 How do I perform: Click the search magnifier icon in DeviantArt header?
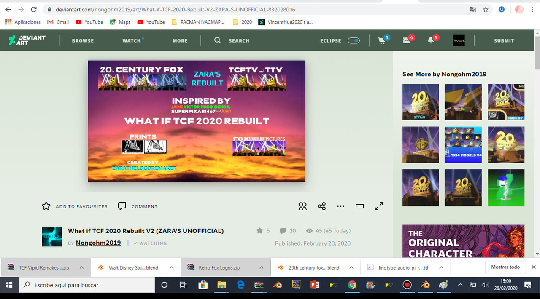(x=218, y=40)
